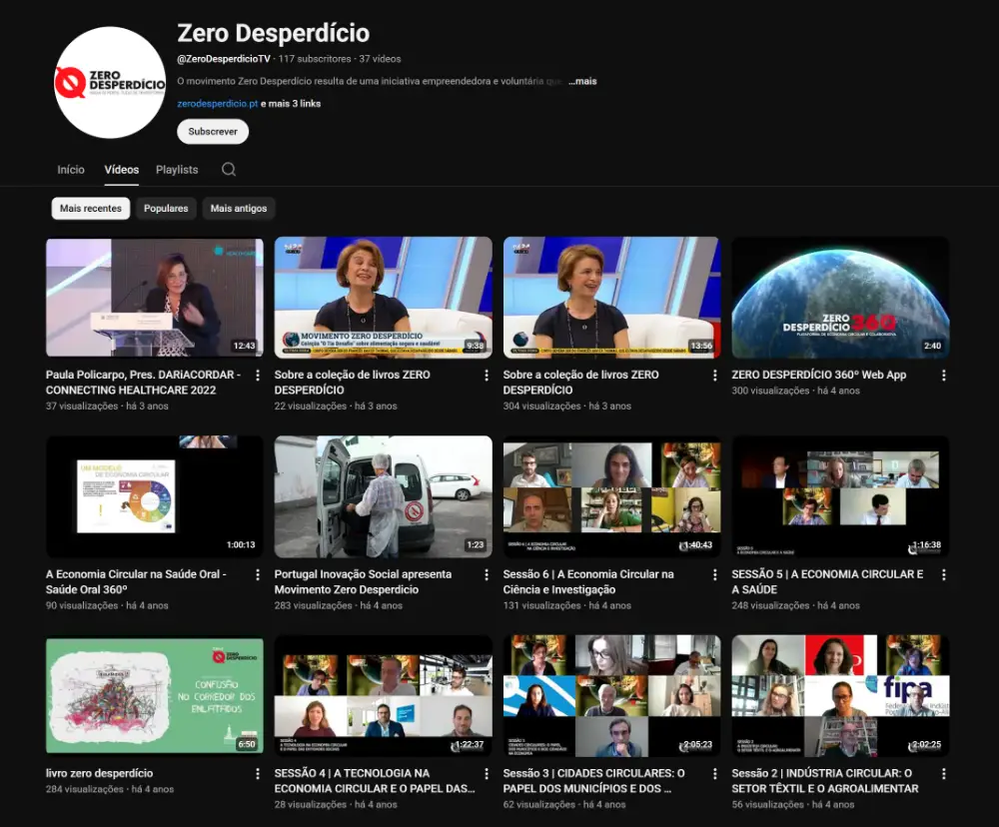Viewport: 999px width, 827px height.
Task: Play the Sessão 3 Cidades Circulares thumbnail
Action: click(611, 696)
